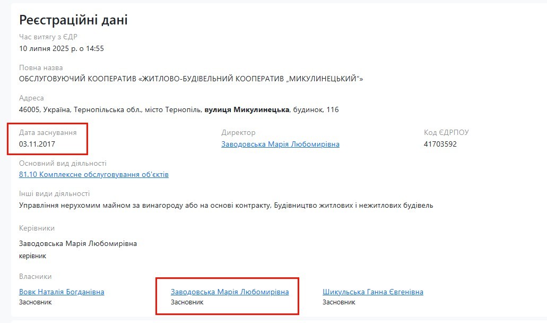Click Засновник label under Шикульська Ганна
This screenshot has width=547, height=323.
pos(338,302)
